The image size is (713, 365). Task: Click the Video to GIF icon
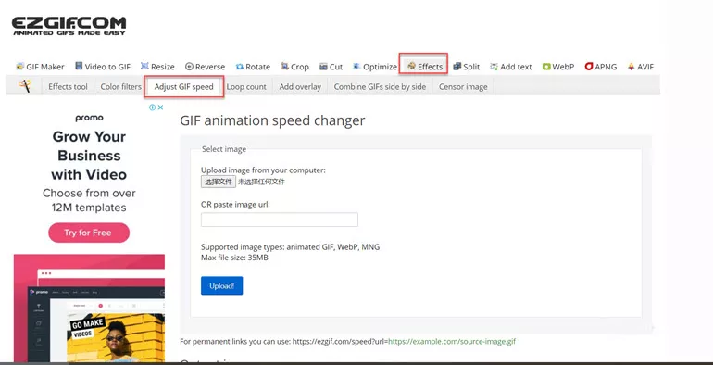[x=79, y=67]
